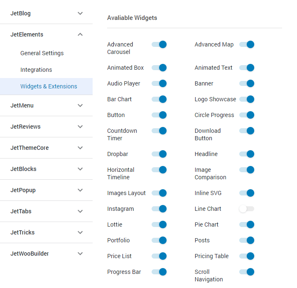This screenshot has width=297, height=288.
Task: Toggle the Audio Player widget off
Action: click(159, 83)
